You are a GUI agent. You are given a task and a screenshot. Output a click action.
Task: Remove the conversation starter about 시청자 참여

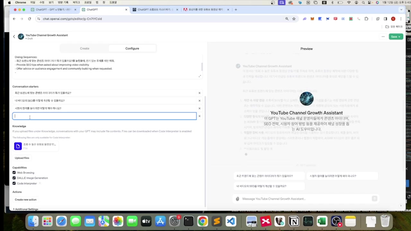199,108
